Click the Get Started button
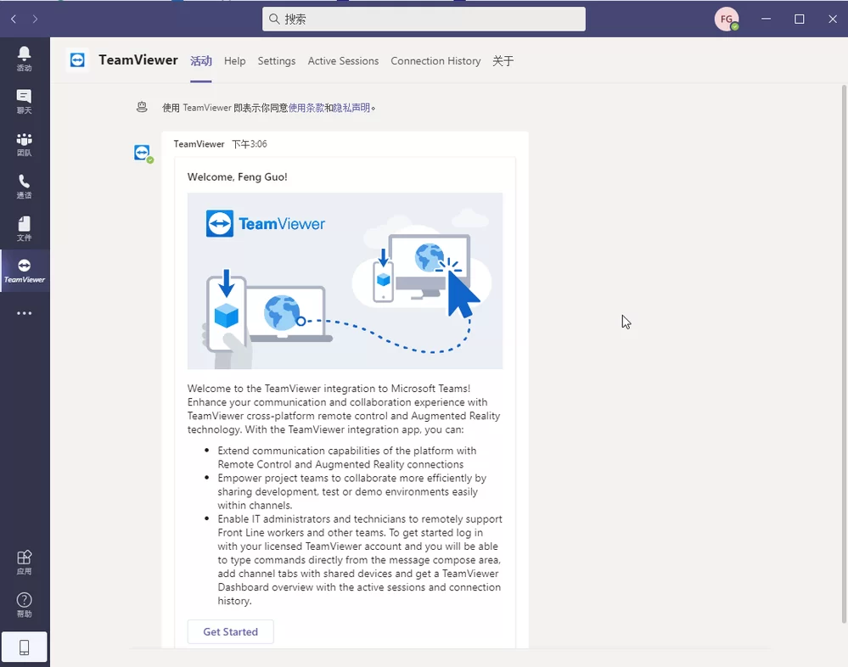 pyautogui.click(x=230, y=631)
